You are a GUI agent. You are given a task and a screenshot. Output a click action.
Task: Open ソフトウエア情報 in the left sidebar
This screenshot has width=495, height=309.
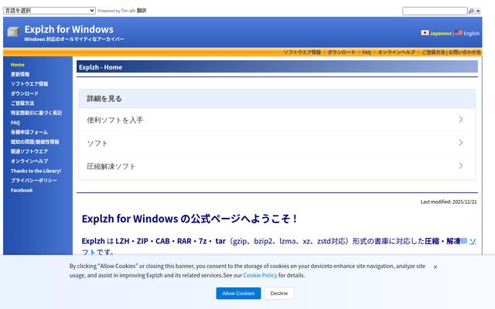(x=29, y=84)
